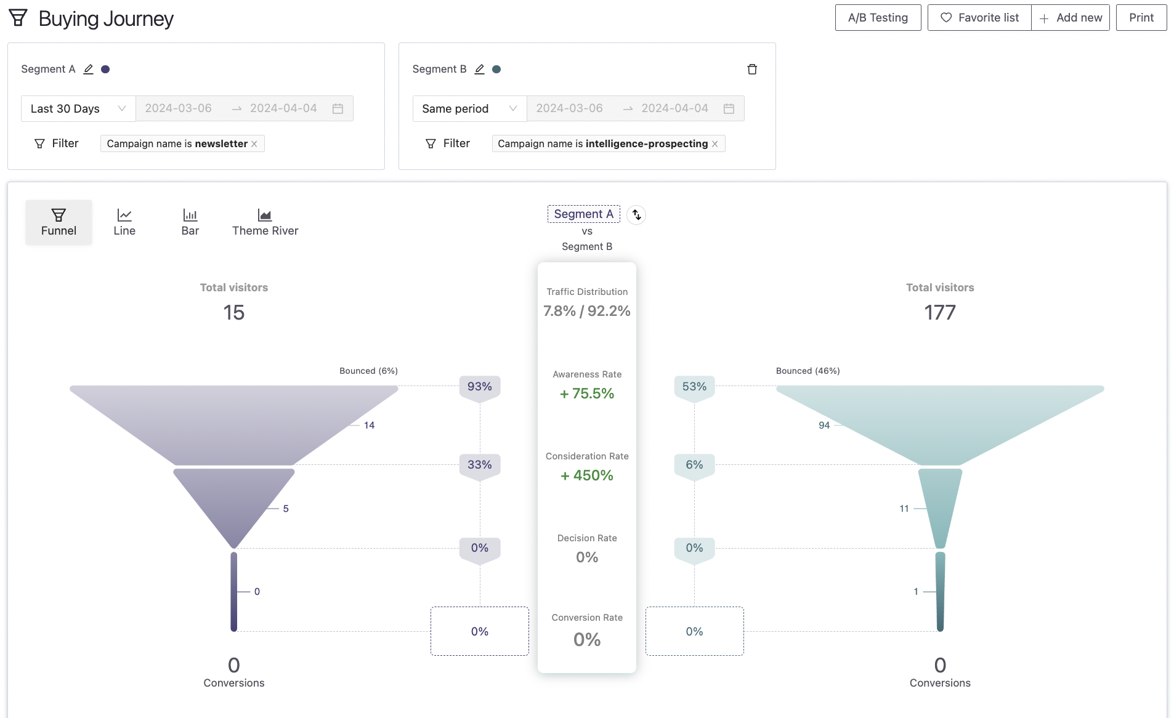Viewport: 1174px width, 718px height.
Task: Click Segment A purple color dot
Action: click(x=105, y=69)
